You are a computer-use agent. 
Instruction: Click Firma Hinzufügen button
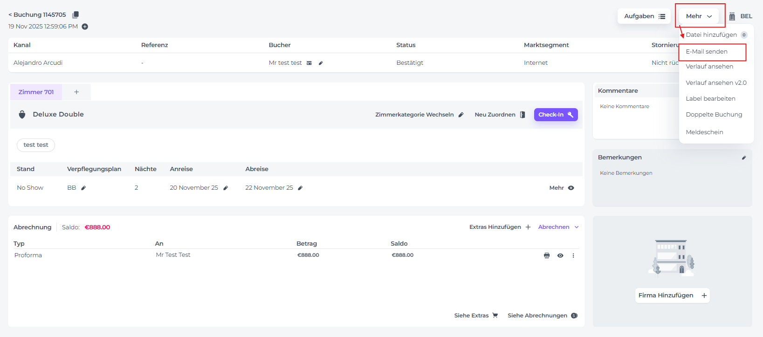coord(672,296)
